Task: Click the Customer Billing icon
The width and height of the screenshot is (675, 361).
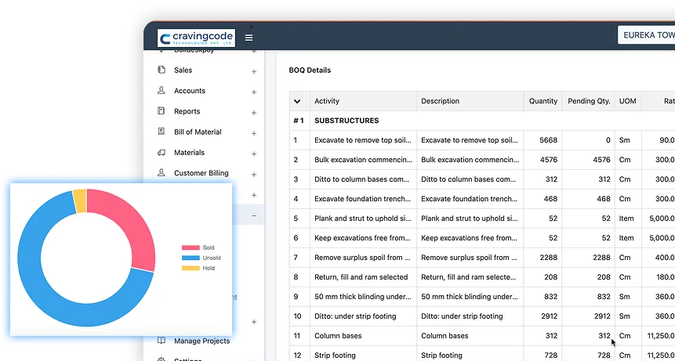Action: point(161,173)
